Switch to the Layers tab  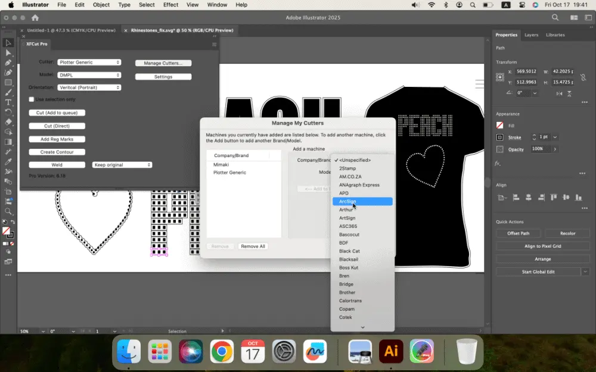531,35
